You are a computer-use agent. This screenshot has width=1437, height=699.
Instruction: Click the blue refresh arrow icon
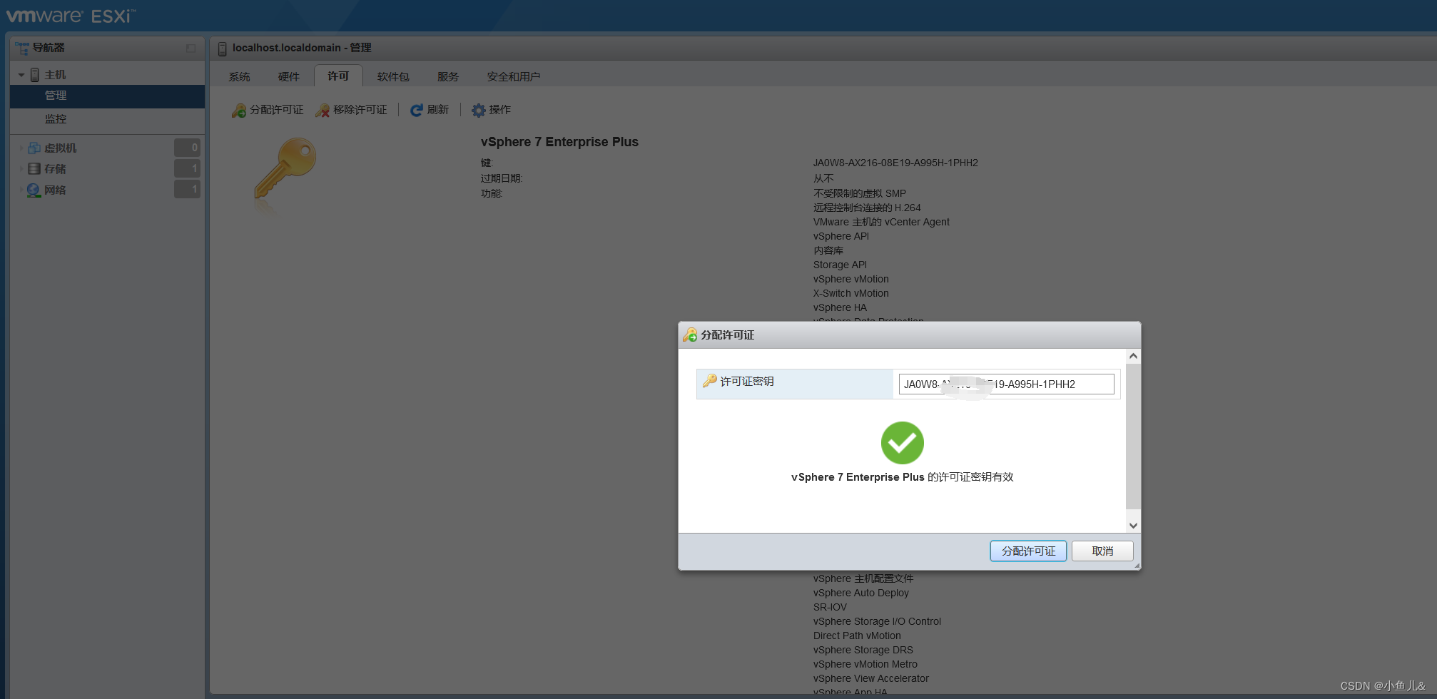coord(417,111)
